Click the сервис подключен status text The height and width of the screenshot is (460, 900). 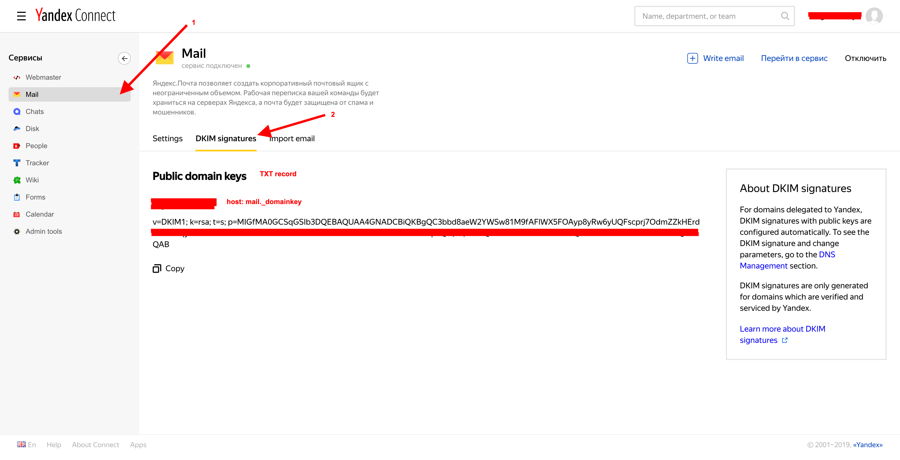211,66
